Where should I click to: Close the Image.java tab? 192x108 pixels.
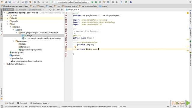[x=79, y=10]
